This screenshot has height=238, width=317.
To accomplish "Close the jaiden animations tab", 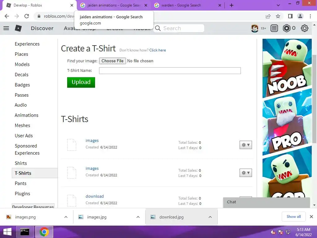I will point(146,5).
